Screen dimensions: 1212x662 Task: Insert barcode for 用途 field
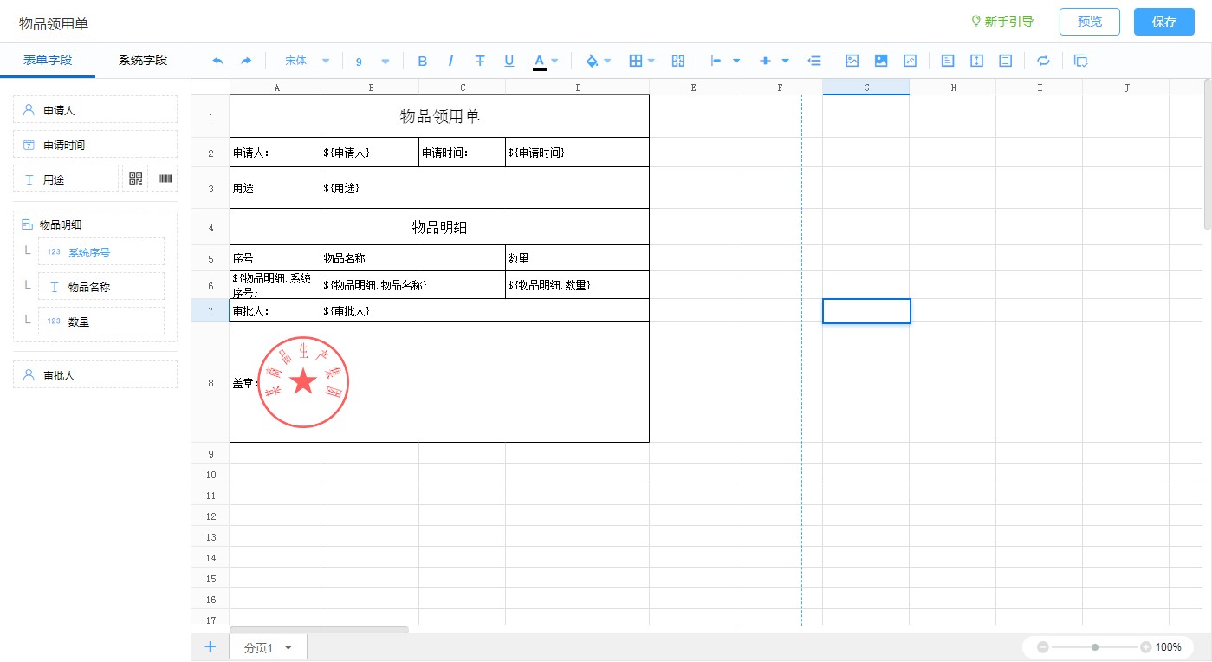click(165, 179)
